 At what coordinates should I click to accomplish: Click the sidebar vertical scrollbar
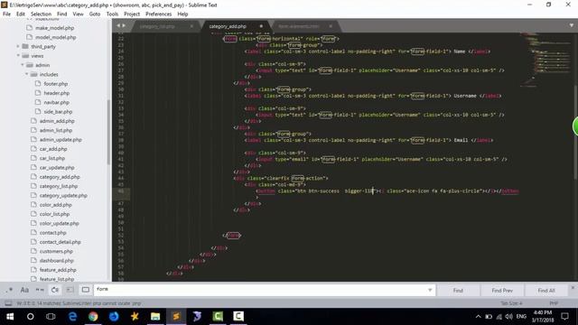[x=108, y=132]
